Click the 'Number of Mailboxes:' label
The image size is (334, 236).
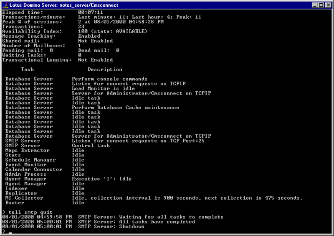[34, 46]
